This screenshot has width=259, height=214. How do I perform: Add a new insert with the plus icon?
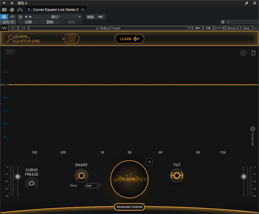pos(12,3)
